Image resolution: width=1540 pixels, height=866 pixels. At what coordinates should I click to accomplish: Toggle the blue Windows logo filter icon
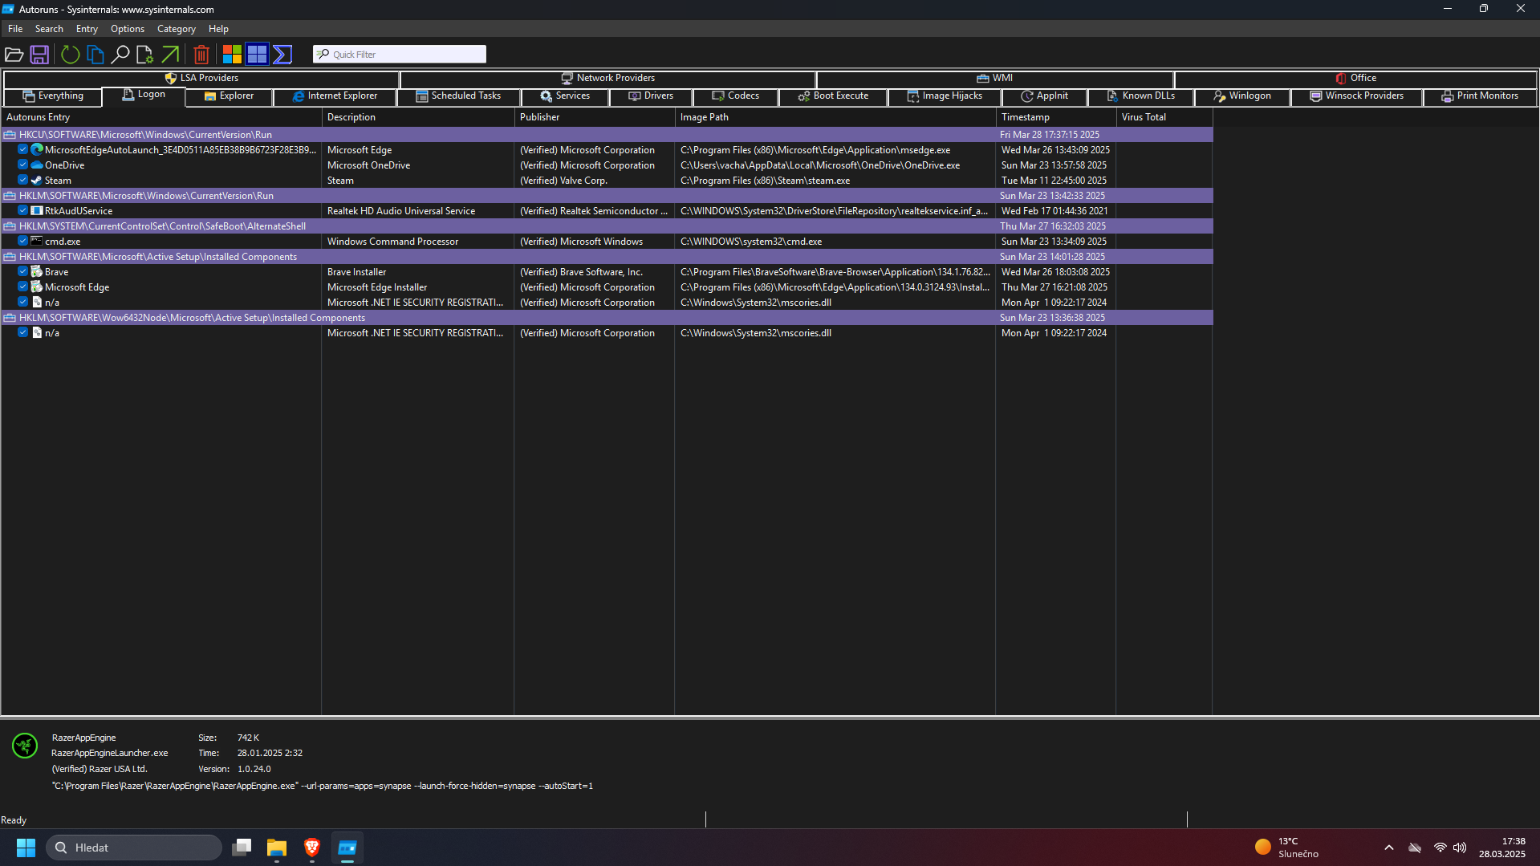point(257,55)
